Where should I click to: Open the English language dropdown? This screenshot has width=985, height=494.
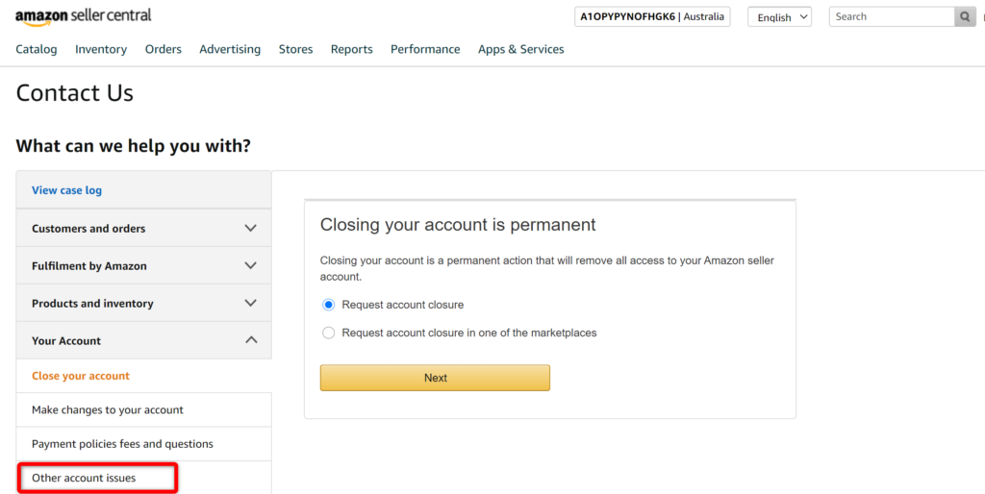pos(779,17)
